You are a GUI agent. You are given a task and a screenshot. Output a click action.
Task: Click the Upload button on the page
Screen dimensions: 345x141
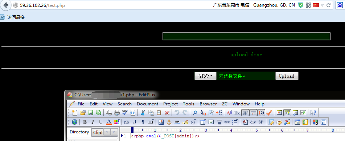pyautogui.click(x=287, y=76)
